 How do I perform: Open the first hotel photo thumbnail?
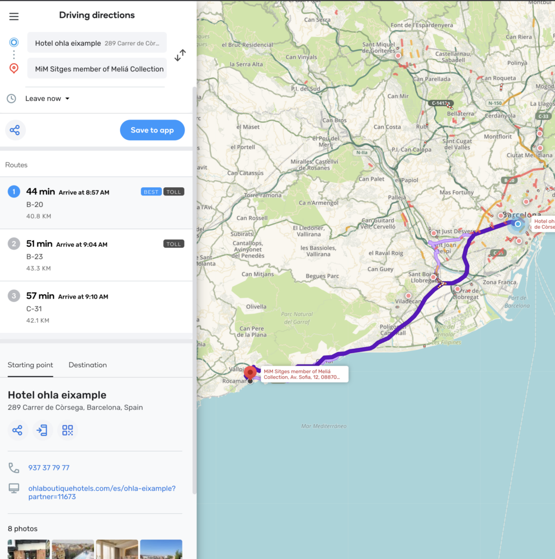click(28, 549)
